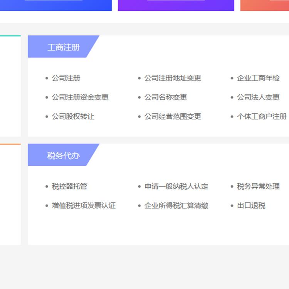This screenshot has width=289, height=289.
Task: Open 公司注册资金变更 service
Action: (x=80, y=97)
